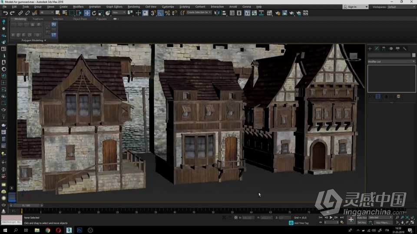Open the Sign In dropdown
Screen dimensions: 417x234
[x=356, y=7]
